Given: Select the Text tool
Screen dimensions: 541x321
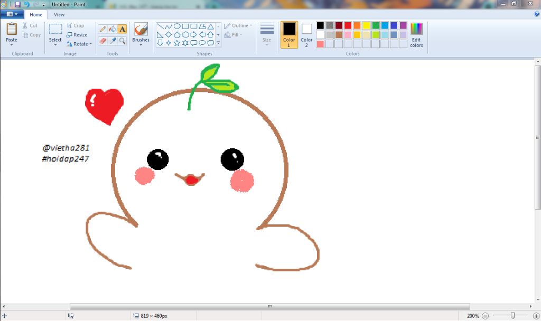Looking at the screenshot, I should point(122,30).
